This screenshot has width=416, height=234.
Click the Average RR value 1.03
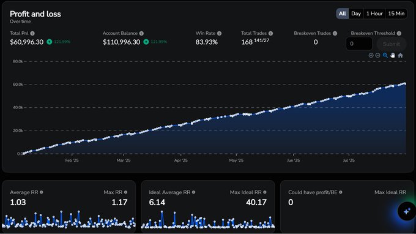(x=18, y=202)
